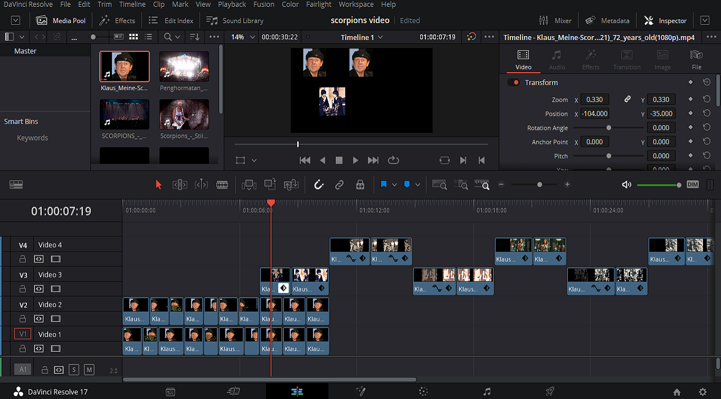Open the Media page
The height and width of the screenshot is (399, 721).
170,392
